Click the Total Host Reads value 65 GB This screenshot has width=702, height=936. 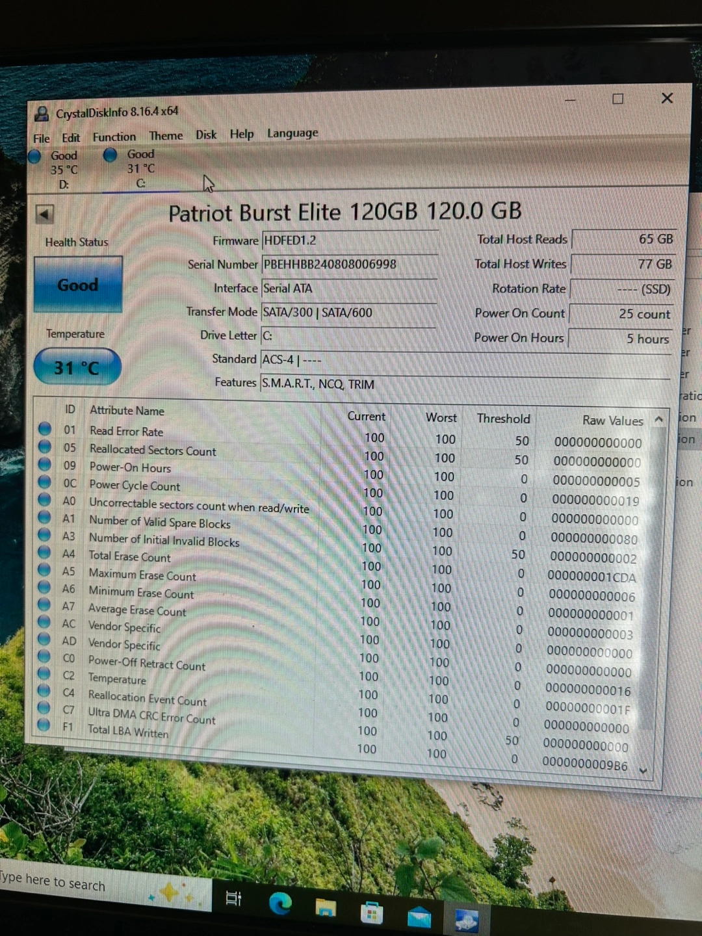(x=624, y=239)
